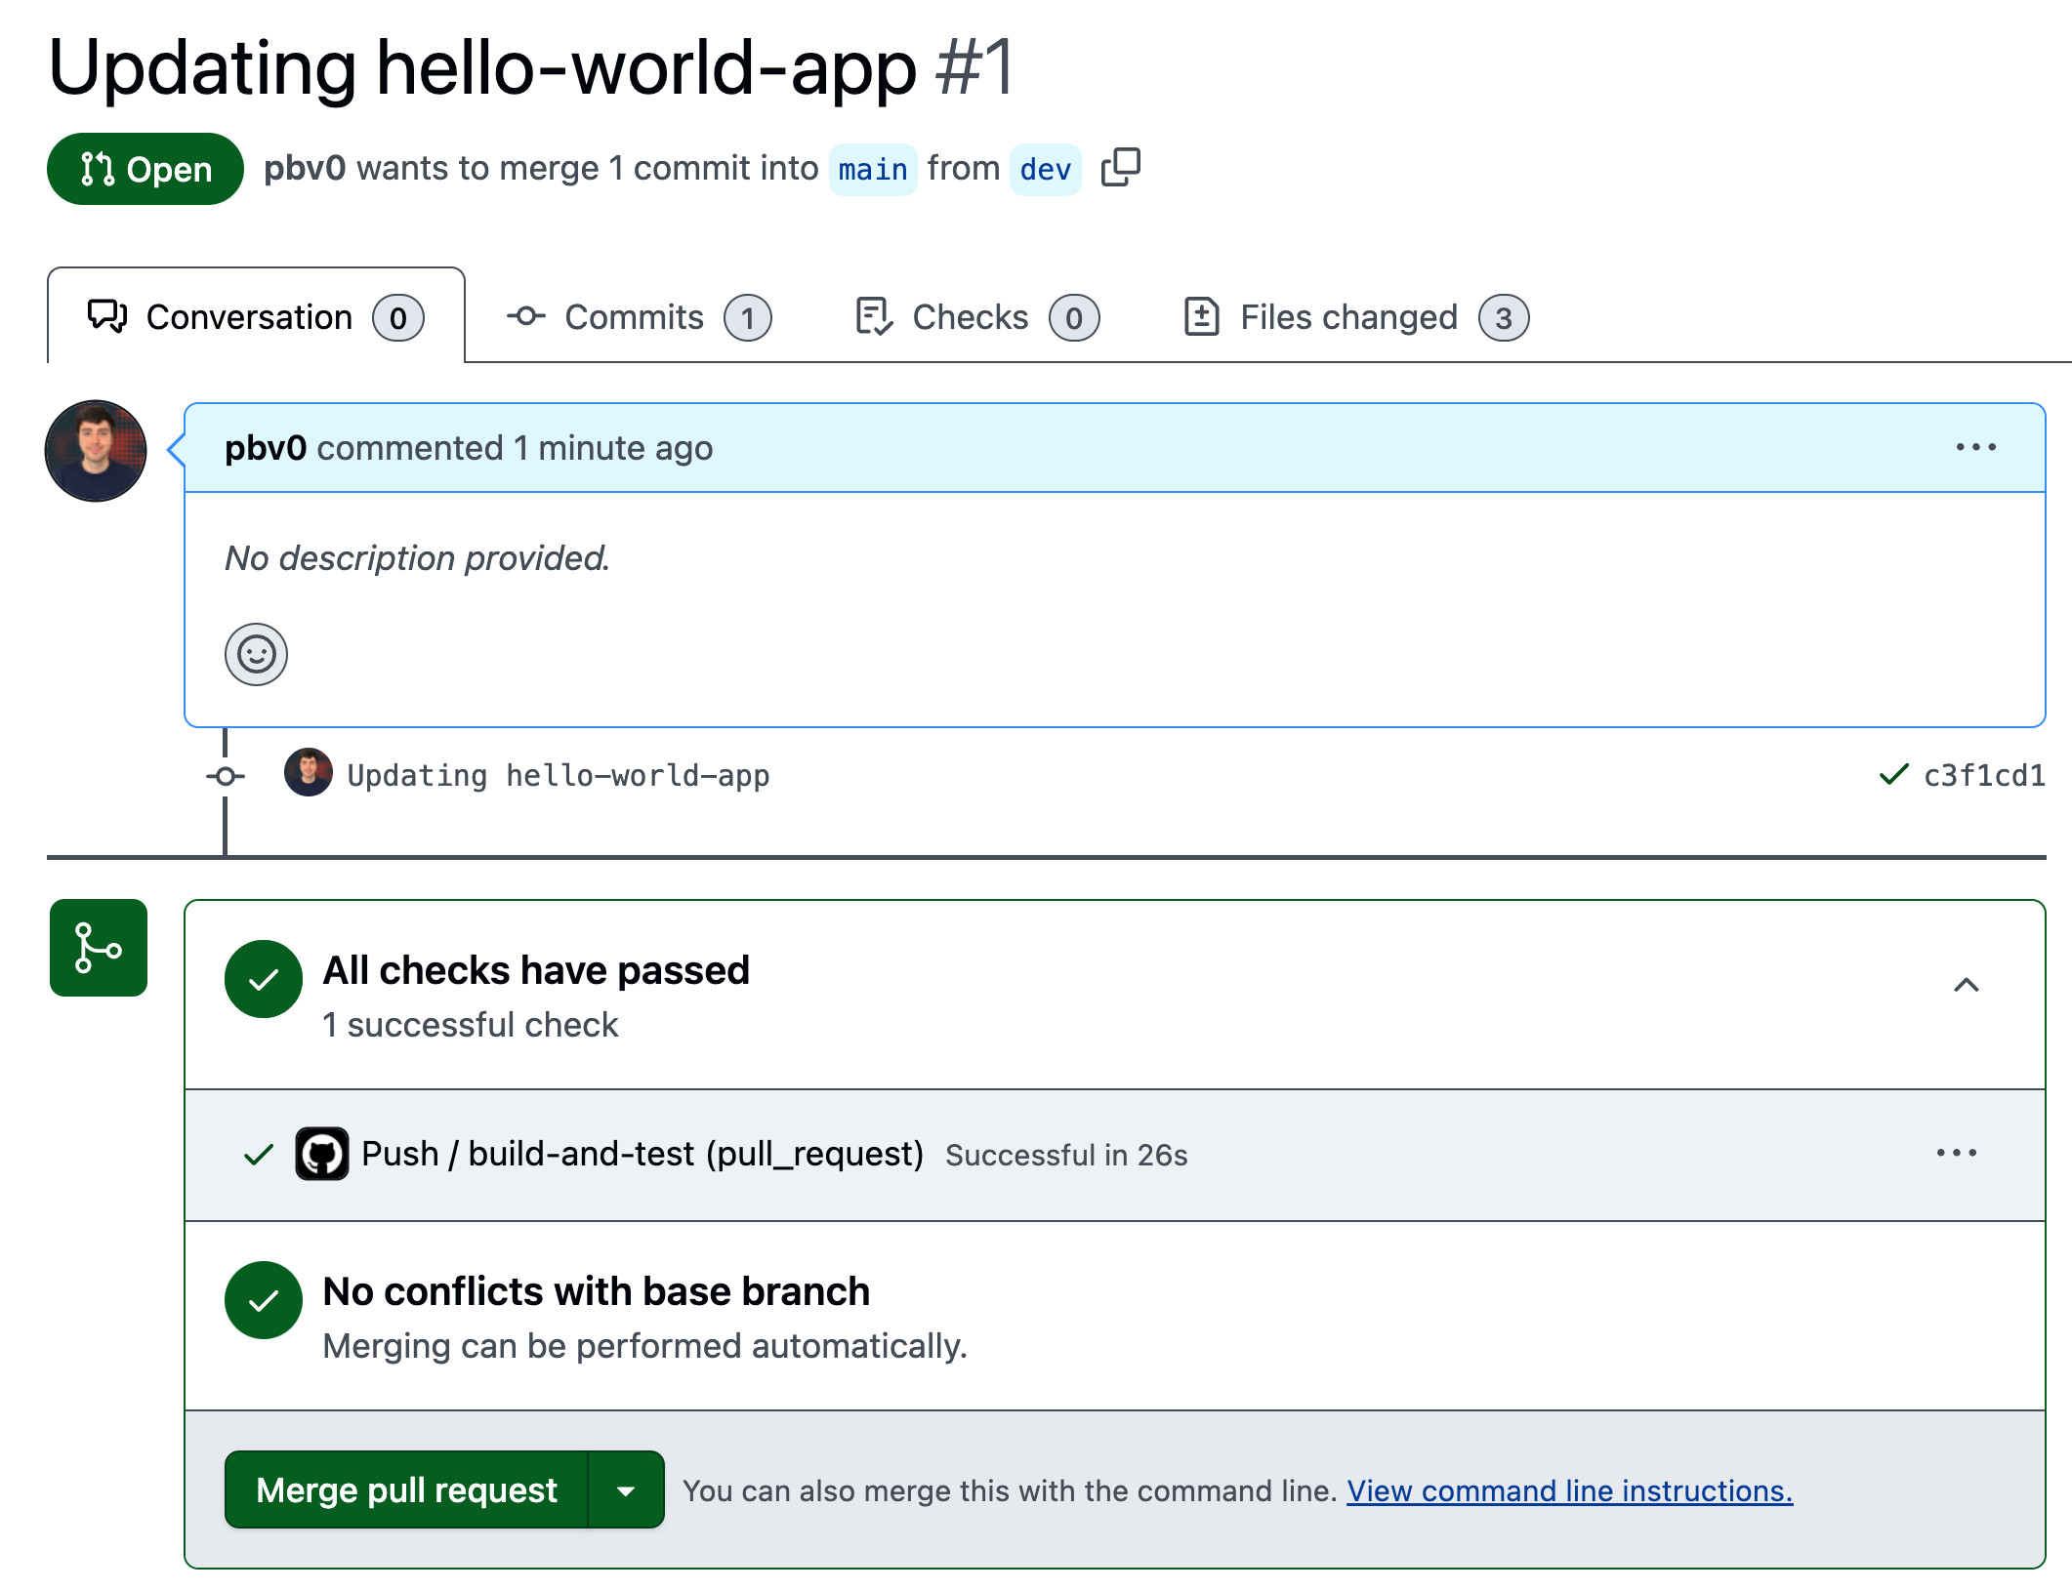The image size is (2072, 1591).
Task: Click the commit hash icon c3f1cd1
Action: [x=1982, y=775]
